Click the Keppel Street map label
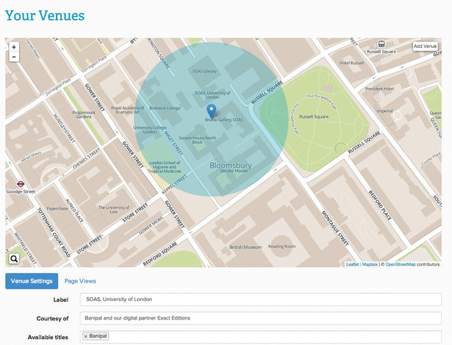 (175, 184)
